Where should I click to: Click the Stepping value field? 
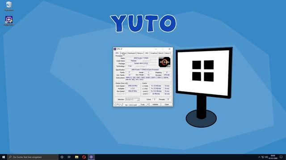pyautogui.click(x=167, y=72)
